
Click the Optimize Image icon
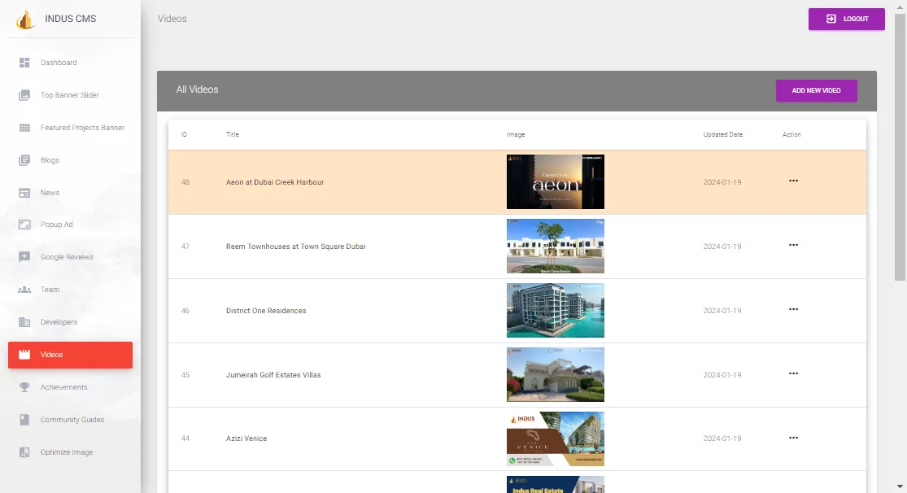pos(24,452)
